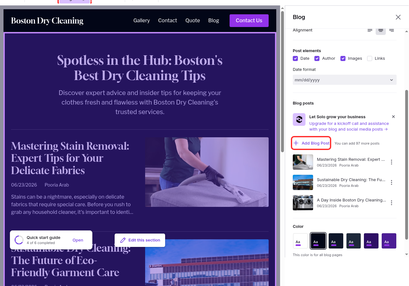The height and width of the screenshot is (286, 409).
Task: Choose the dark navy color swatch
Action: coord(336,241)
